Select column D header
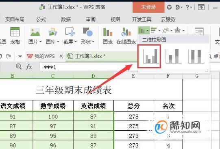Viewport: 220px width, 149px height. 93,76
